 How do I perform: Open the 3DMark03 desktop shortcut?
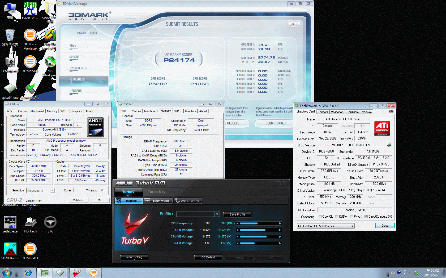[30, 251]
